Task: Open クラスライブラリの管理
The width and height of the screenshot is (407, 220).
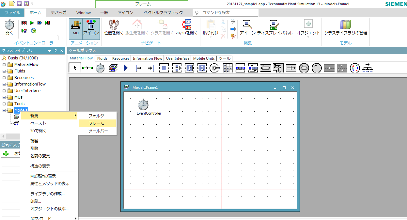Action: tap(346, 27)
